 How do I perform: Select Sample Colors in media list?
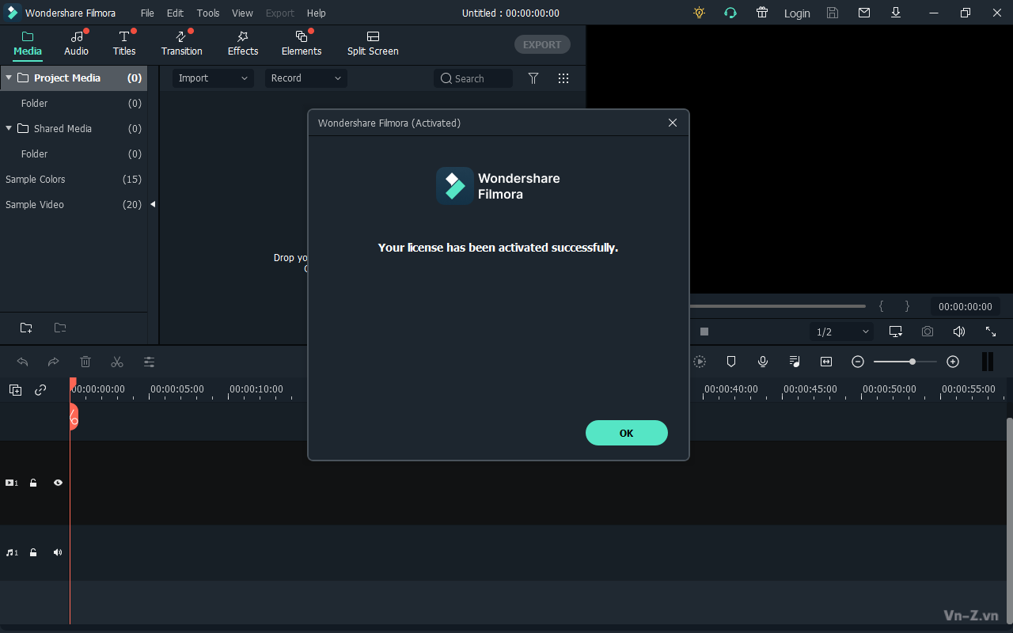[x=74, y=179]
